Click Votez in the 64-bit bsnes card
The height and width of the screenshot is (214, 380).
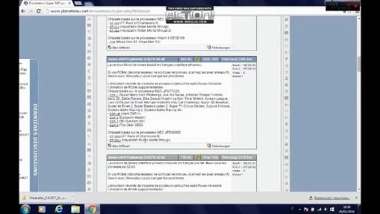coord(237,76)
